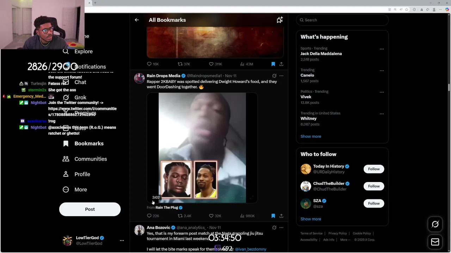Share the post with 311K likes
Image resolution: width=451 pixels, height=253 pixels.
tap(281, 64)
